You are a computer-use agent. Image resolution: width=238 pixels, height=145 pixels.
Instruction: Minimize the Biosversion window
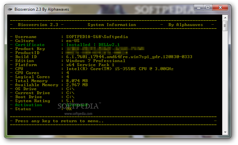click(199, 7)
